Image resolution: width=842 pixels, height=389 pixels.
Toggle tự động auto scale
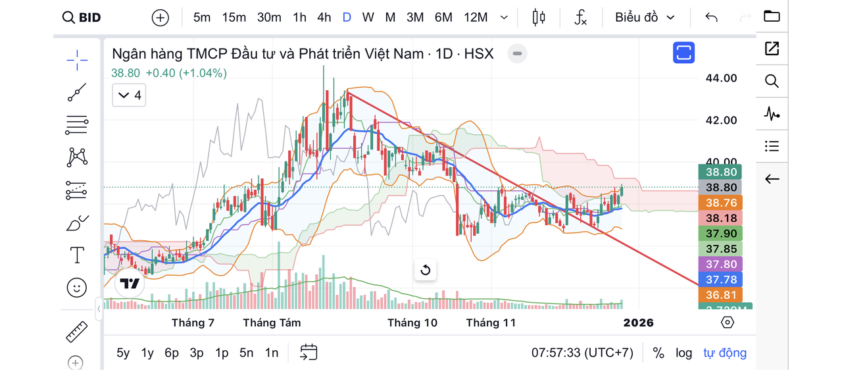point(725,353)
